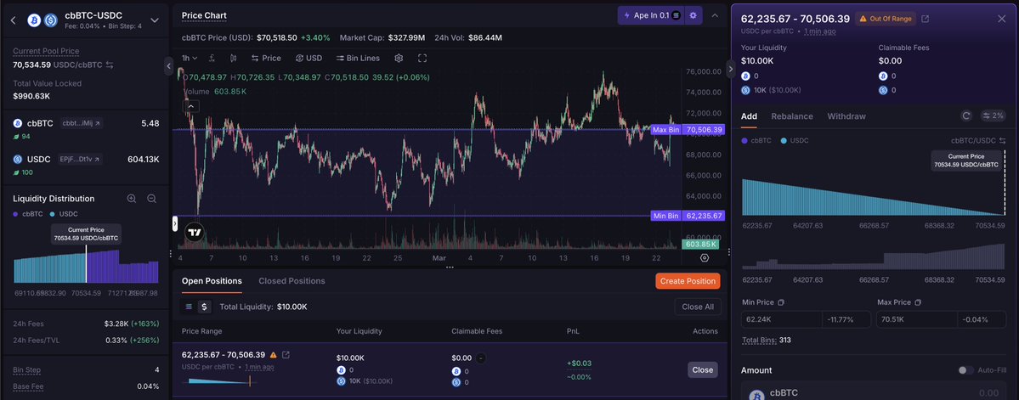Swap price direction beside USDC/cbBTC pool price

[x=110, y=65]
